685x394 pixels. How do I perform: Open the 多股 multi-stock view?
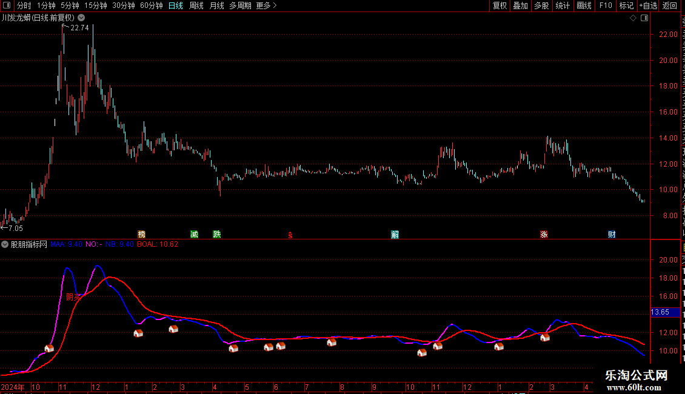(541, 5)
